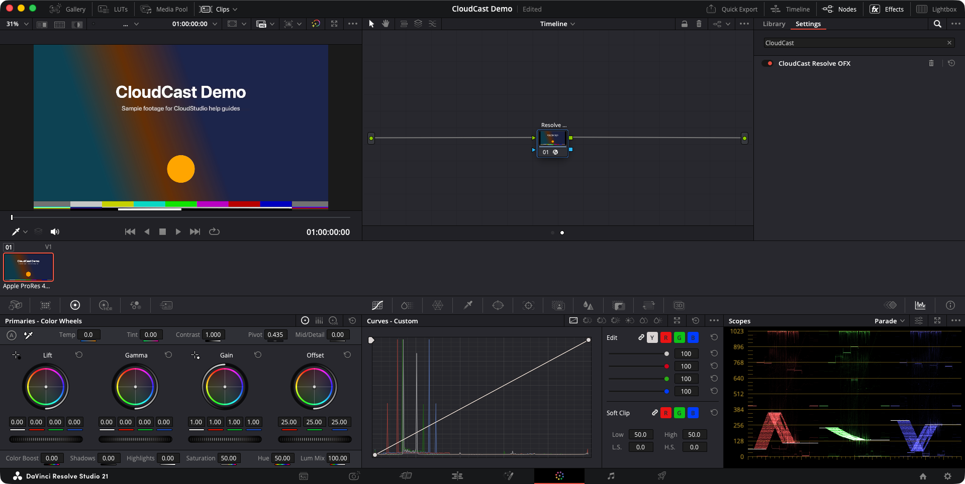The width and height of the screenshot is (965, 484).
Task: Select the pointer arrow tool
Action: 371,24
